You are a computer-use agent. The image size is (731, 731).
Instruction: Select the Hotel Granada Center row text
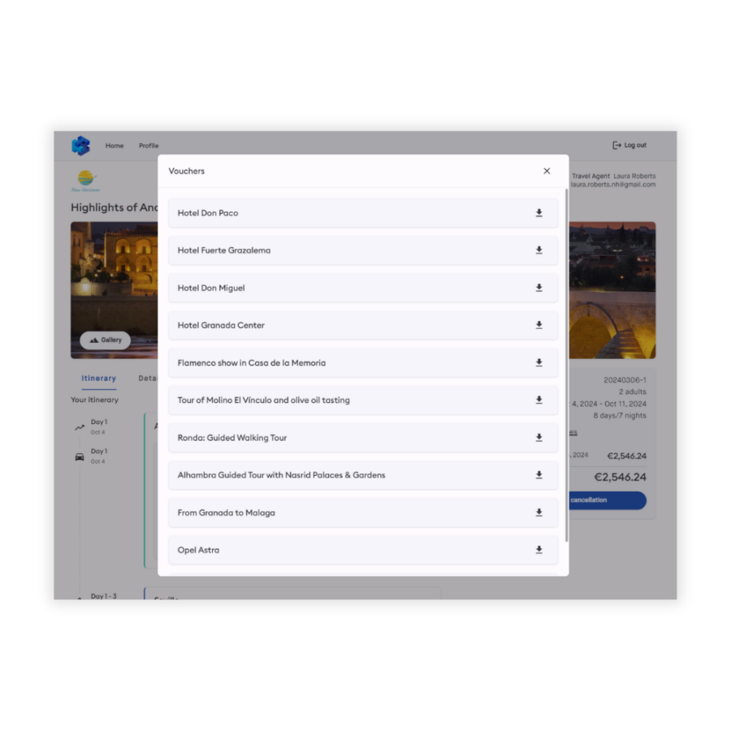pos(221,326)
